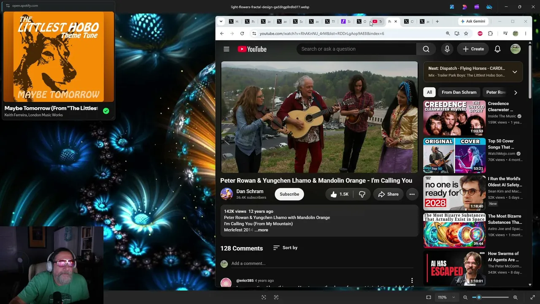Open the Chrome tab search dropdown
Viewport: 540px width, 304px height.
coord(221,22)
